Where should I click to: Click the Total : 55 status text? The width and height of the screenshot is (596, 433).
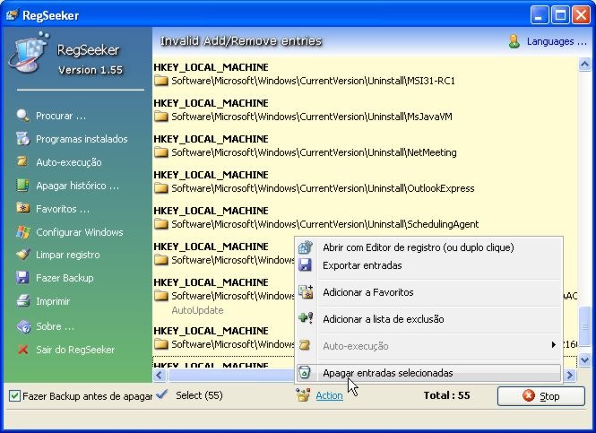(446, 395)
